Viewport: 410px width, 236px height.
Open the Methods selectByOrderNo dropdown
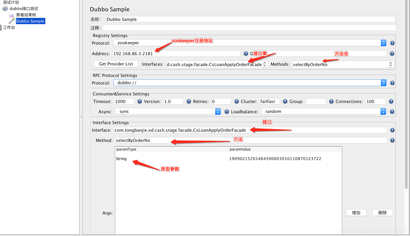point(390,64)
